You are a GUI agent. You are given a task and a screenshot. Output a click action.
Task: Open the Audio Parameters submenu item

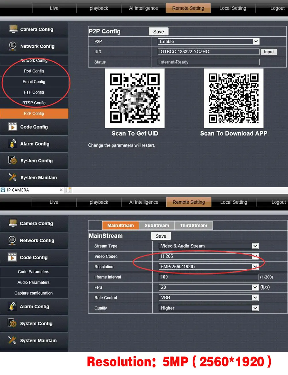coord(34,282)
